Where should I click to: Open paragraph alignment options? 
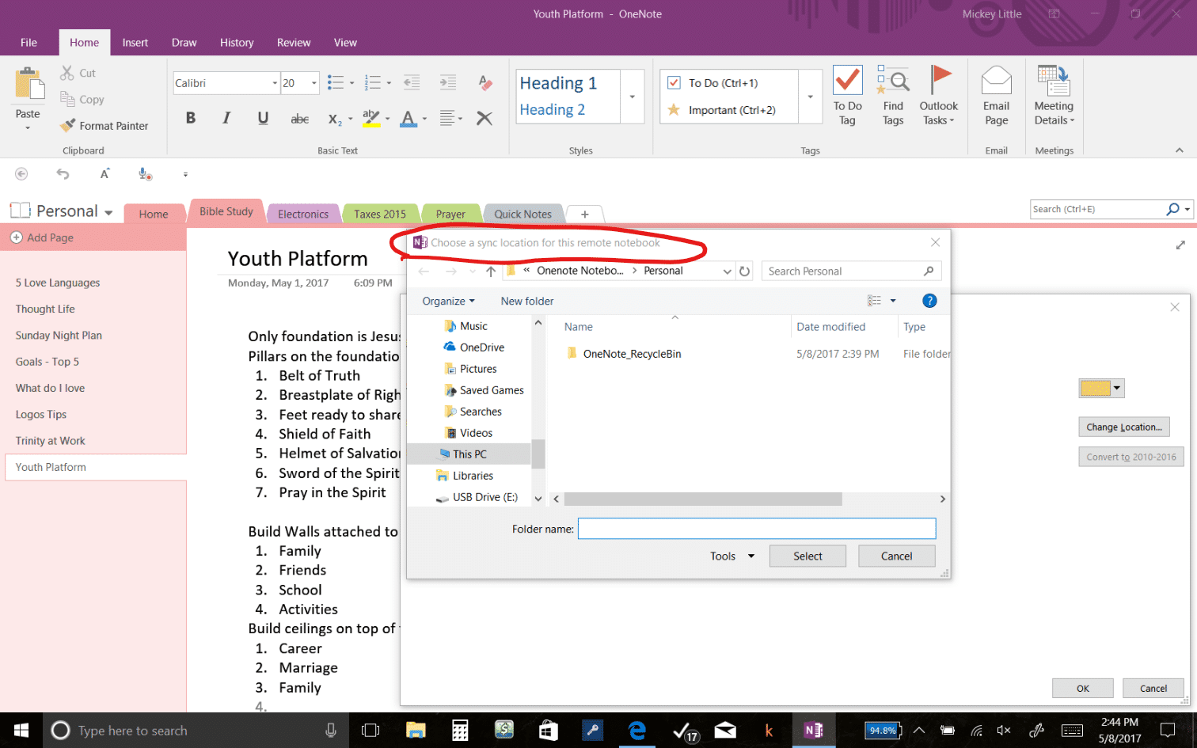(450, 119)
